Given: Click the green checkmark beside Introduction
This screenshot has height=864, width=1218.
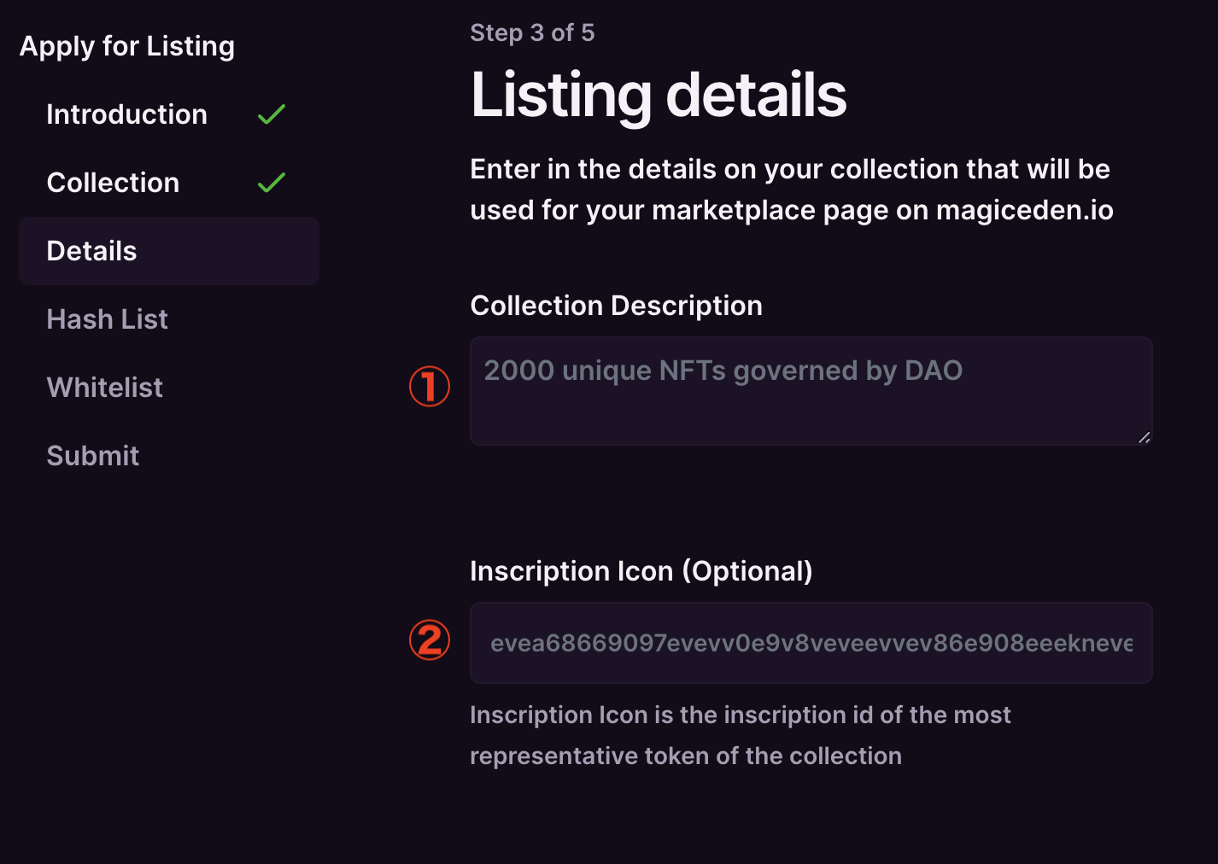Looking at the screenshot, I should click(272, 114).
